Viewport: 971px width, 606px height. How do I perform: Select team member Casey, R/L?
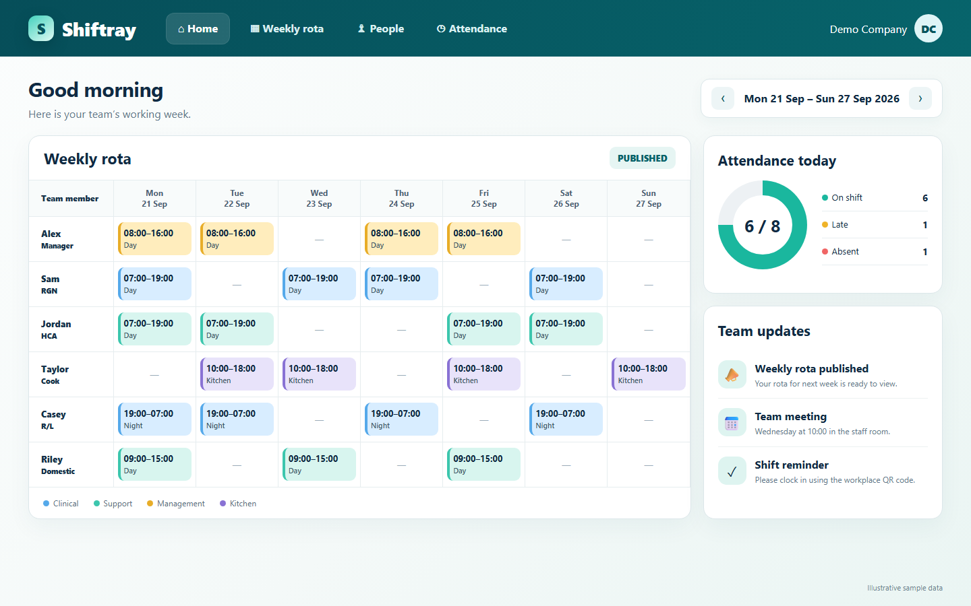pyautogui.click(x=71, y=419)
